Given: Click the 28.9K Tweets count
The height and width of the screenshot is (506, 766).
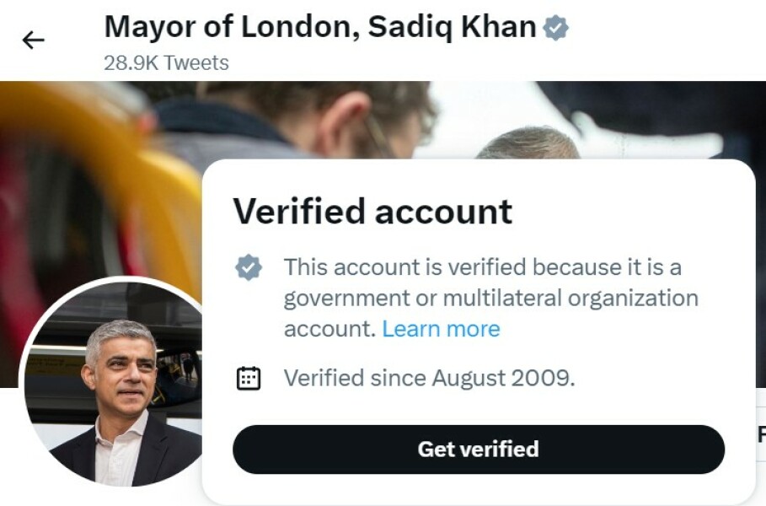Looking at the screenshot, I should pyautogui.click(x=166, y=62).
